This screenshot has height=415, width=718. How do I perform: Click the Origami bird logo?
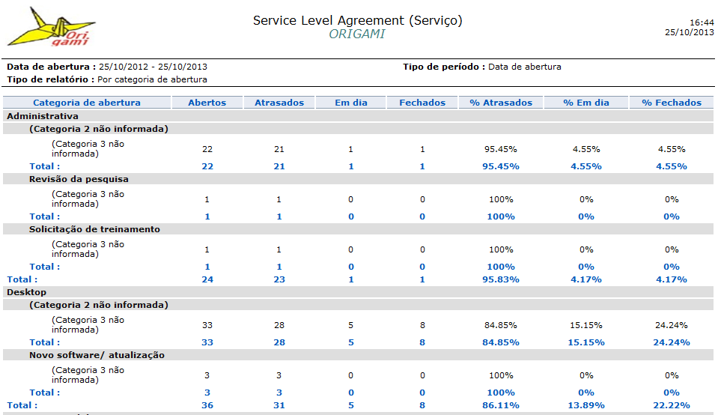coord(51,28)
